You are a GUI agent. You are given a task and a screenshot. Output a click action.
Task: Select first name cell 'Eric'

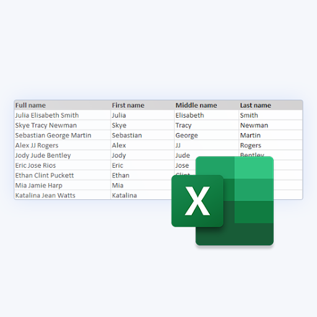pos(142,165)
